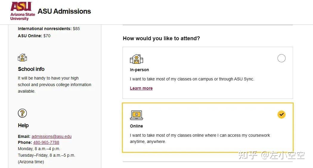Click the International nonresidents $85 fee line
This screenshot has width=313, height=168.
pos(49,29)
